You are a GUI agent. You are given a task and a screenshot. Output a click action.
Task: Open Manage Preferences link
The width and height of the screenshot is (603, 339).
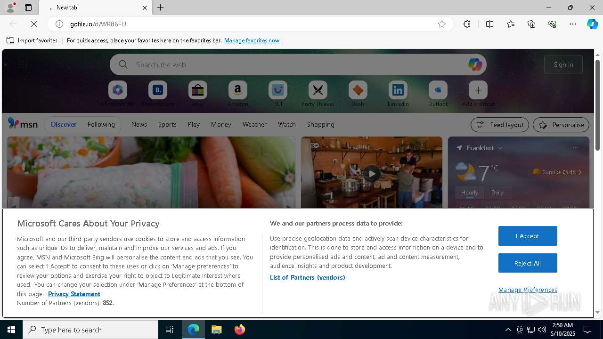[528, 290]
